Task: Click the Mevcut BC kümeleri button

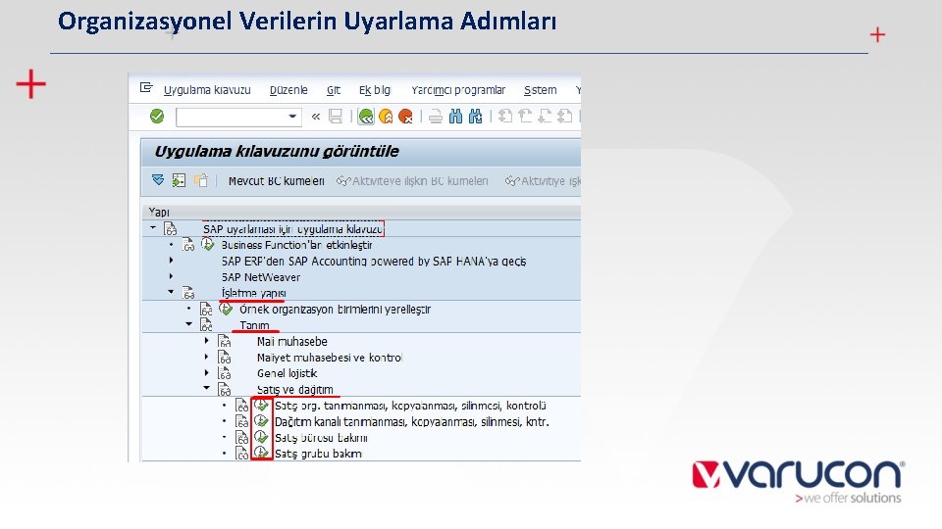Action: pos(277,181)
